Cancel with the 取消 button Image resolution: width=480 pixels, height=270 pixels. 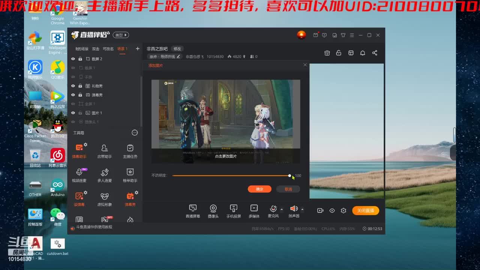288,189
